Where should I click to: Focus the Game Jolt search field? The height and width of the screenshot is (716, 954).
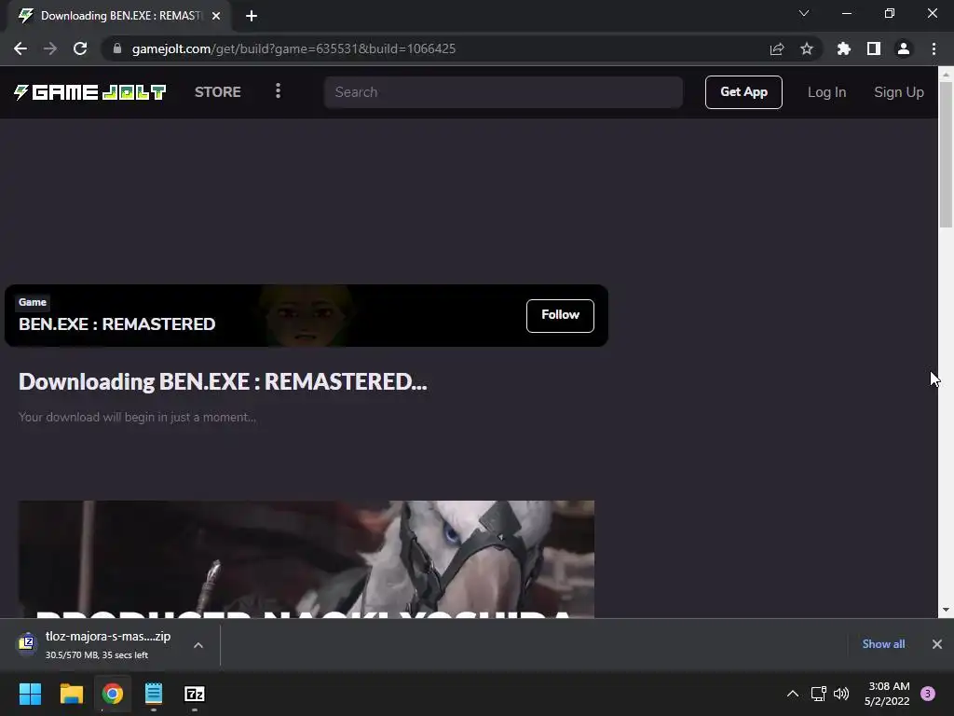(x=503, y=92)
